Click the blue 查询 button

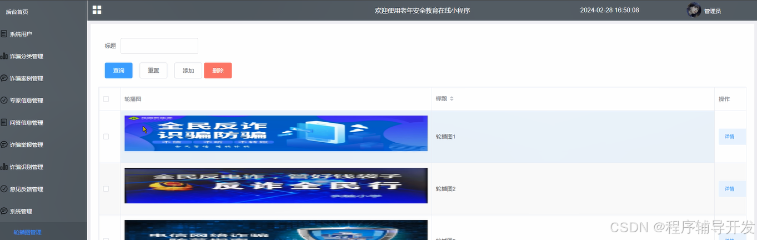[x=118, y=71]
